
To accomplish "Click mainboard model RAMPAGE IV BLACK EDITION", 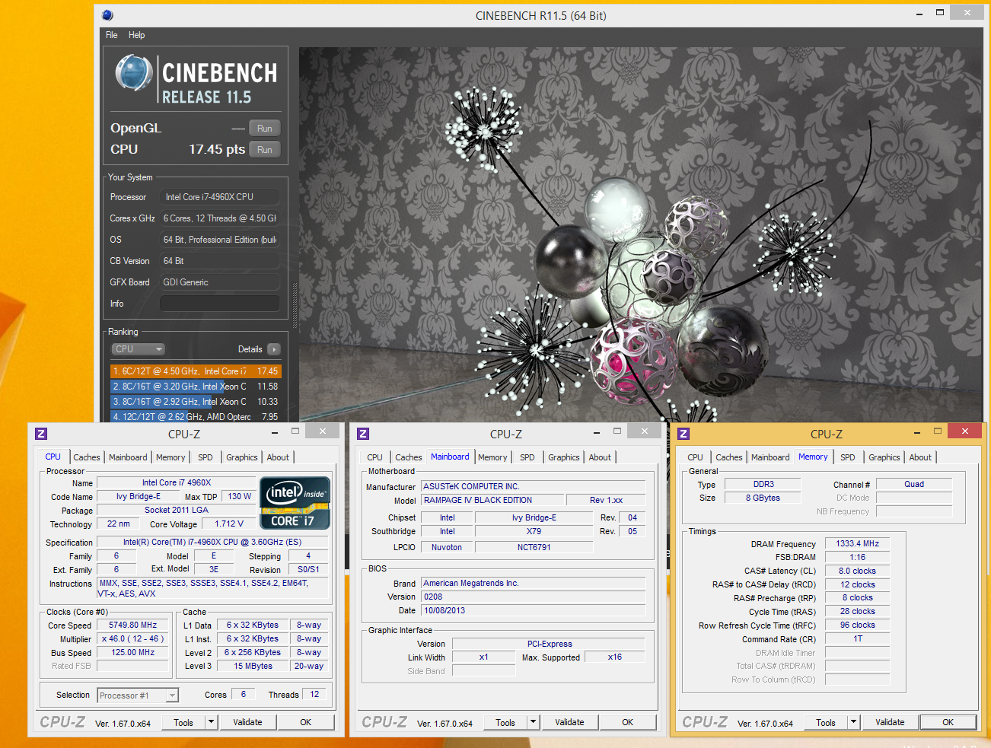I will tap(493, 500).
